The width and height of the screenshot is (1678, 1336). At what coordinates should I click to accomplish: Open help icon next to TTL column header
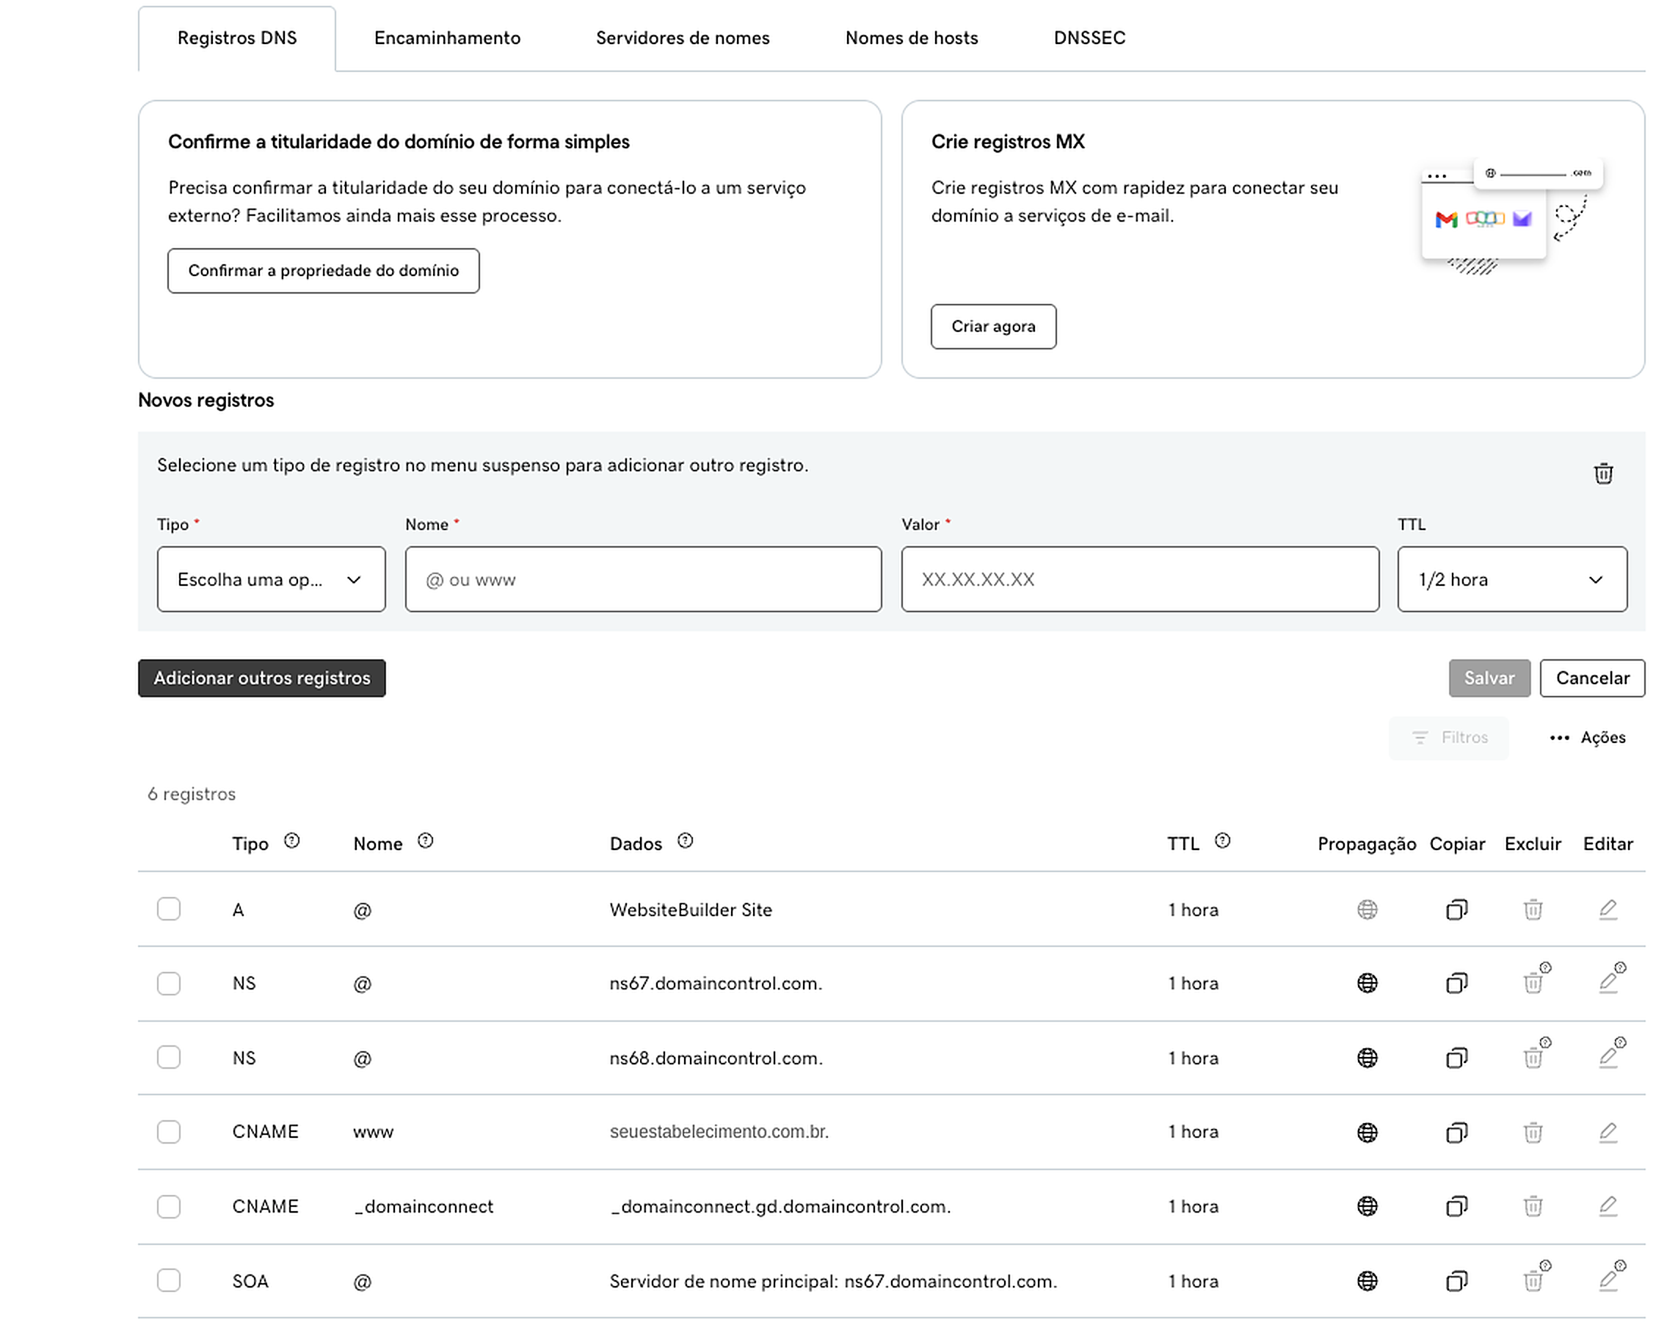(1222, 841)
